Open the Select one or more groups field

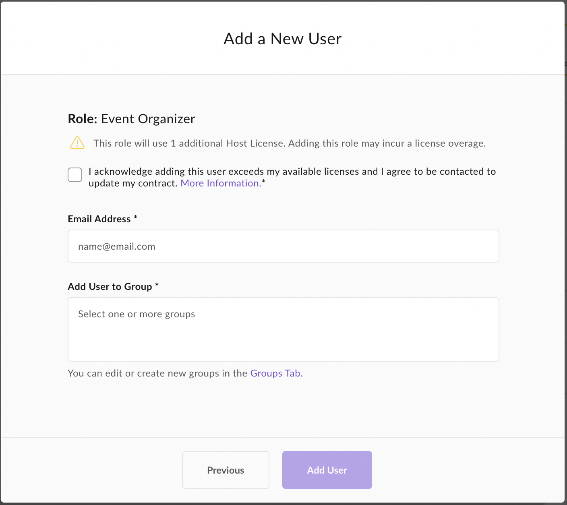pos(283,329)
